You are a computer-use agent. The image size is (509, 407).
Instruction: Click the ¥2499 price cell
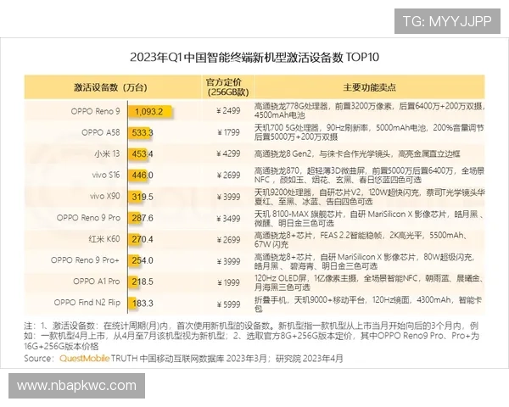pos(228,111)
